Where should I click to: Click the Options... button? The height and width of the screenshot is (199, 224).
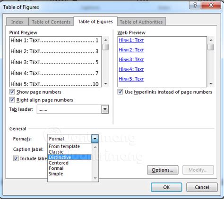(x=163, y=170)
